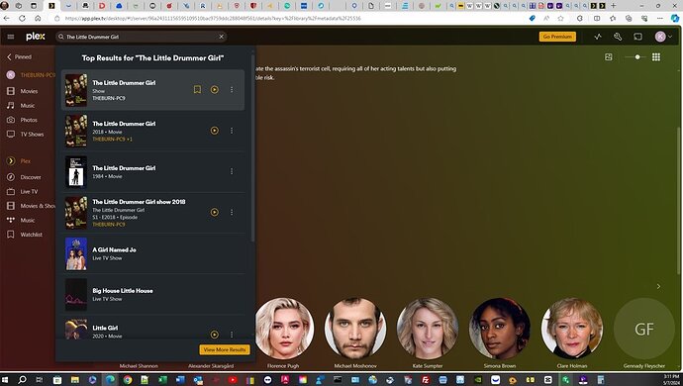The width and height of the screenshot is (683, 386).
Task: Click the browser address bar URL
Action: tap(214, 18)
